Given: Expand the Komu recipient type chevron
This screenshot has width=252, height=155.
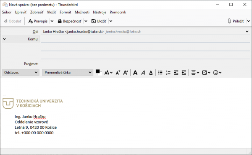Looking at the screenshot, I should click(4, 39).
